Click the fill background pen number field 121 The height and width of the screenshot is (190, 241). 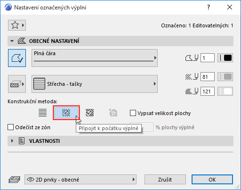coord(208,91)
